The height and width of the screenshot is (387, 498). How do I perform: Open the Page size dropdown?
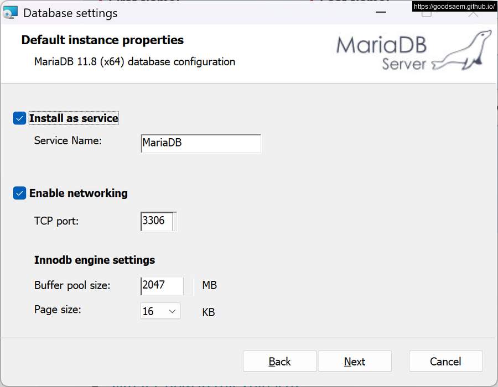pos(160,311)
